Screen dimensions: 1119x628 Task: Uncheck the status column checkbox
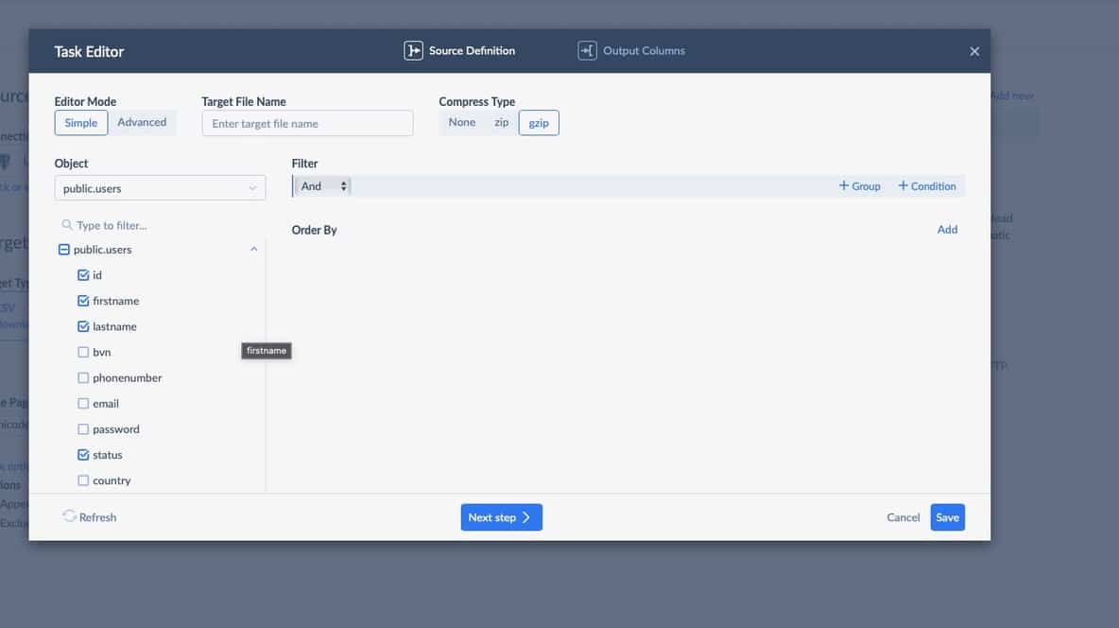click(x=83, y=455)
